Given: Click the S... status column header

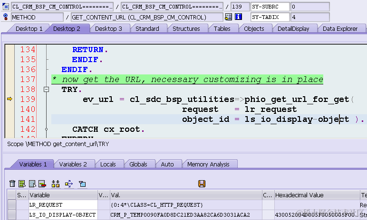Looking at the screenshot, I should coord(22,195).
